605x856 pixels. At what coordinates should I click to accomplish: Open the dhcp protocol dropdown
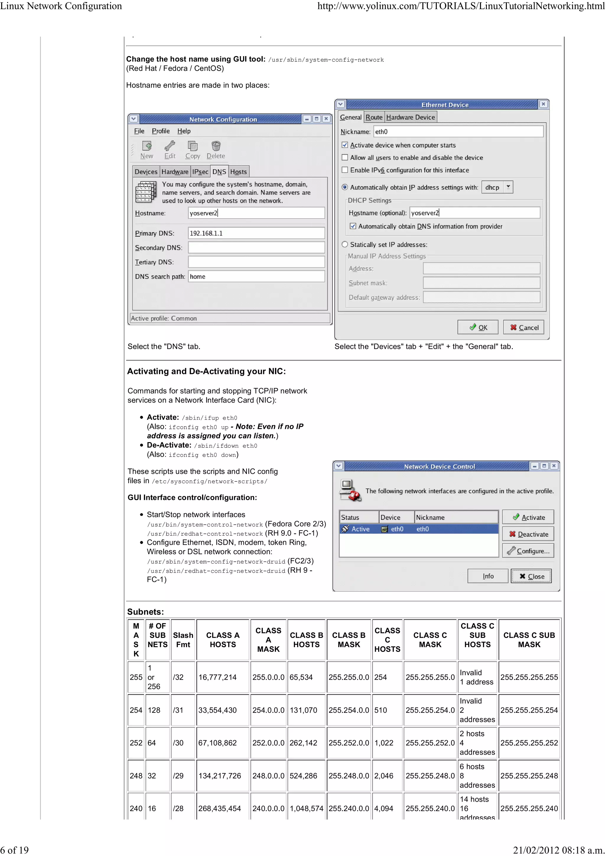click(x=498, y=187)
